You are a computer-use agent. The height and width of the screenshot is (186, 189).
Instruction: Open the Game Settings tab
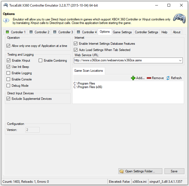click(122, 32)
